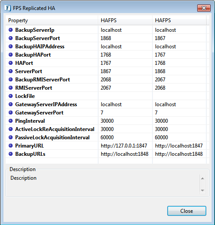
Task: Select the PassiveLockAcquisitionInterval property row
Action: click(x=107, y=138)
